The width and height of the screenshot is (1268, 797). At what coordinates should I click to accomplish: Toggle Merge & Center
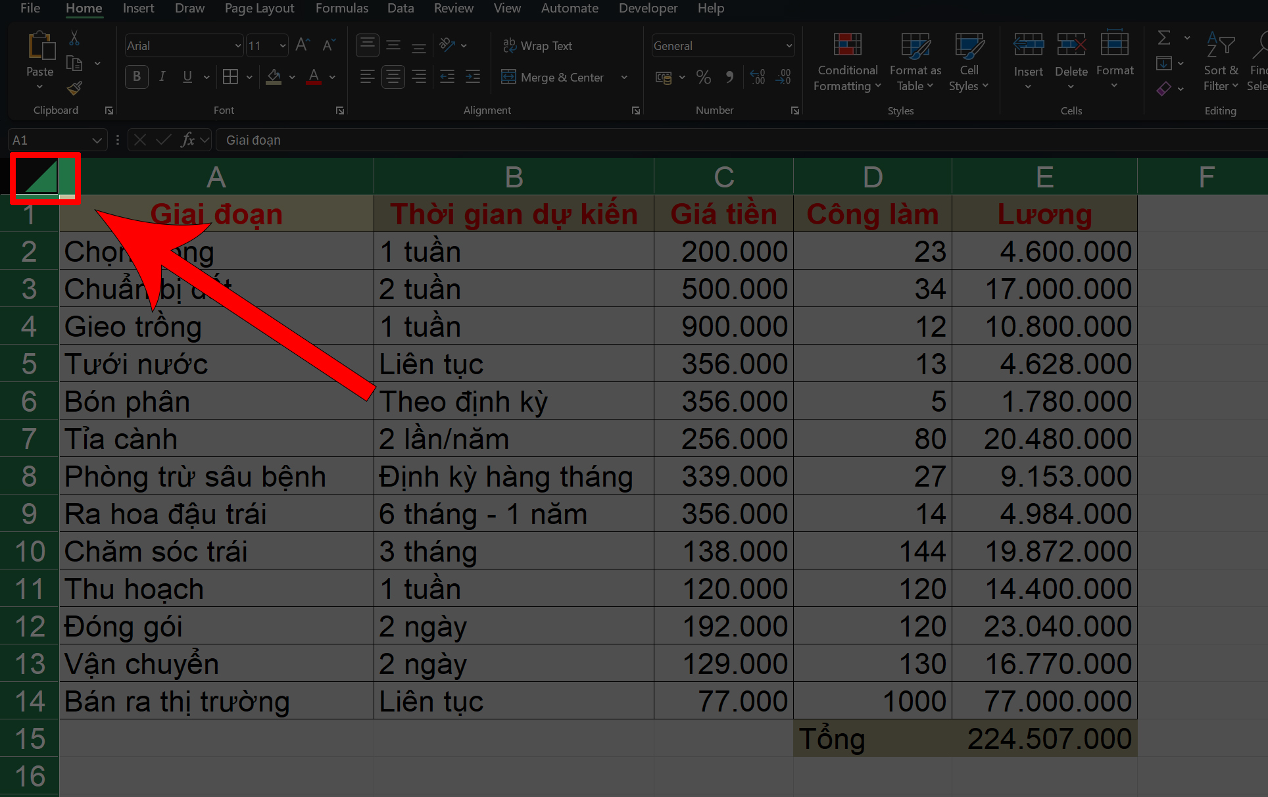pos(552,77)
